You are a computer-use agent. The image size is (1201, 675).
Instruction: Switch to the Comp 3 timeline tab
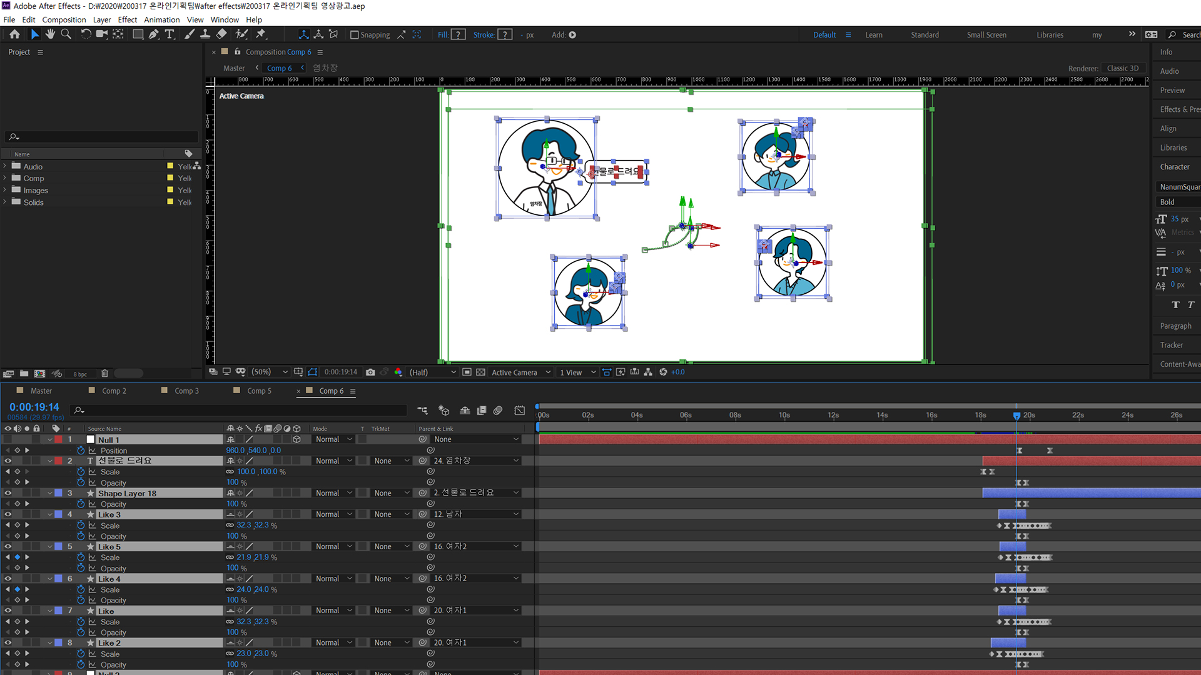pos(186,391)
